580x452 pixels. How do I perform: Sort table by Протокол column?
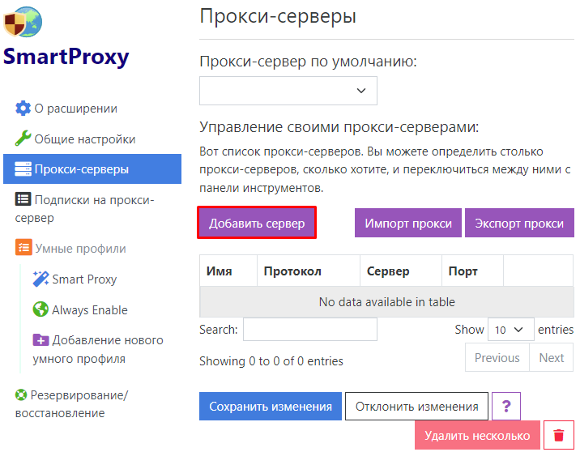[x=309, y=271]
